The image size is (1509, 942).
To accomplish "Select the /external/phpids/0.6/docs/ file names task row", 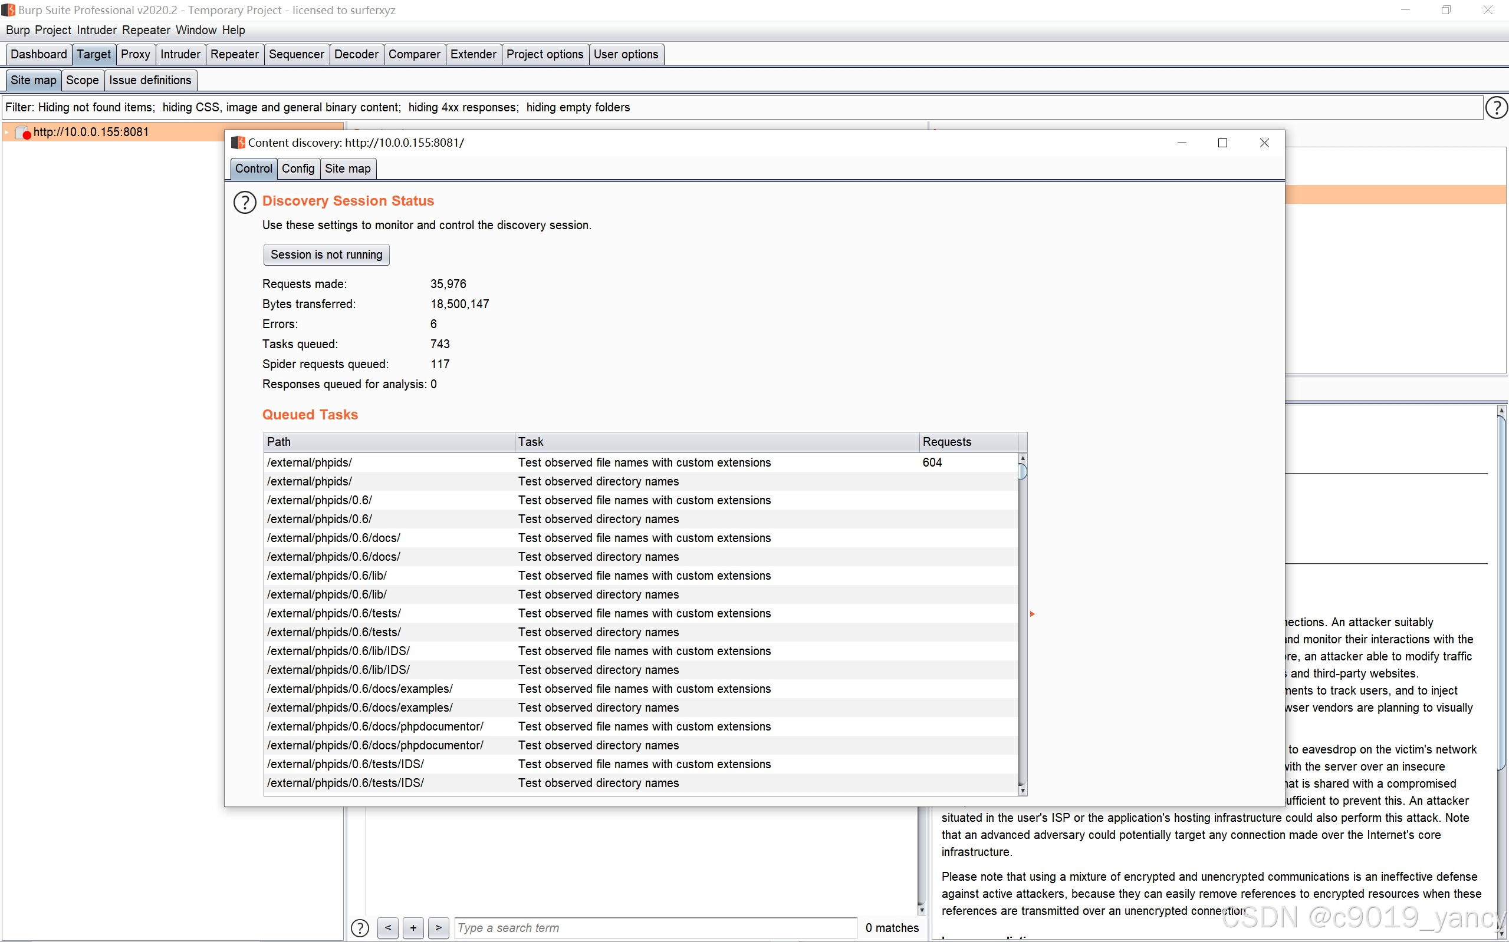I will coord(644,538).
